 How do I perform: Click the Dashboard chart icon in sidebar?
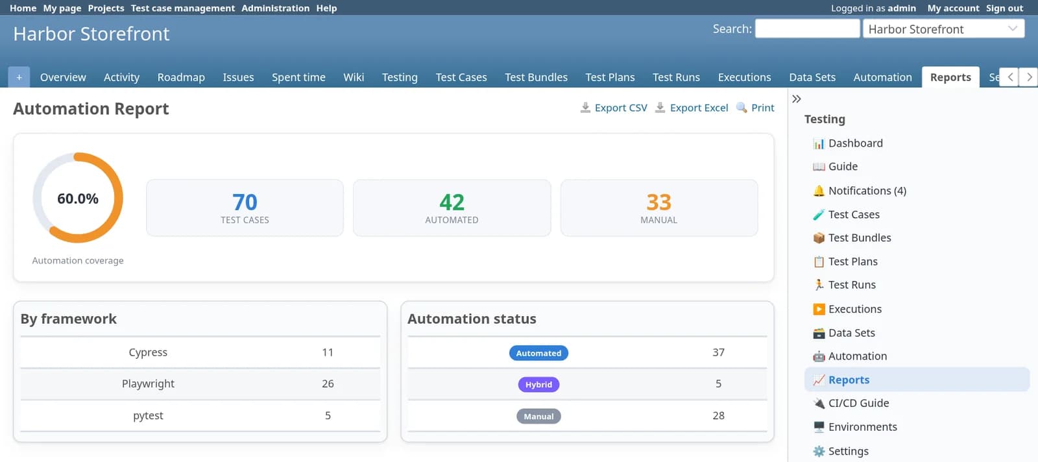[x=819, y=143]
